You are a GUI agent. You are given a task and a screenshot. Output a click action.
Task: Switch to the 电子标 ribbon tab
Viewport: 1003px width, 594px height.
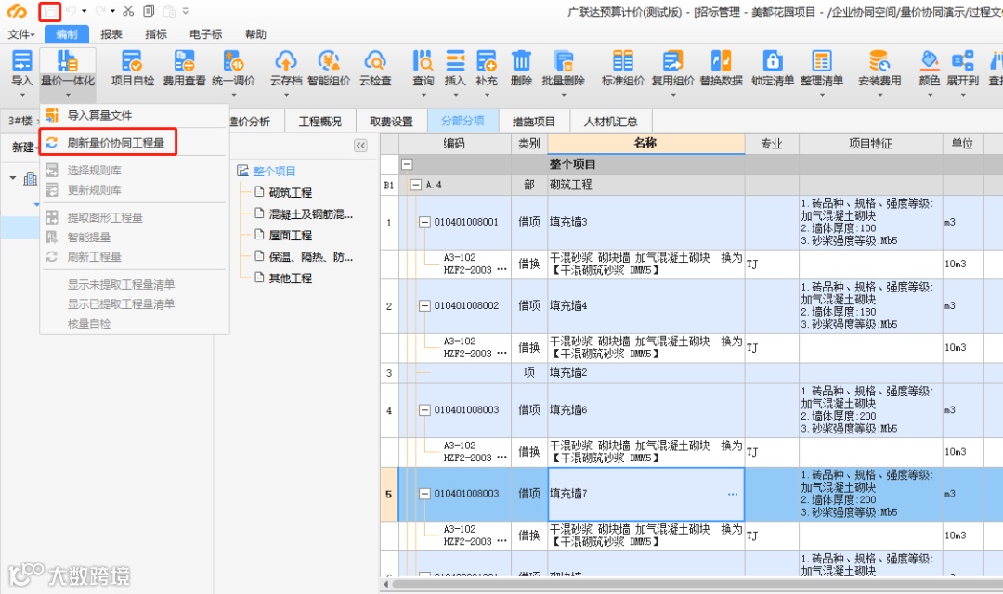(206, 34)
